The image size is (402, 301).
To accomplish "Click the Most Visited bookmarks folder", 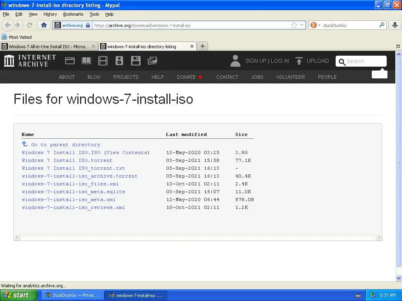I will click(x=16, y=37).
